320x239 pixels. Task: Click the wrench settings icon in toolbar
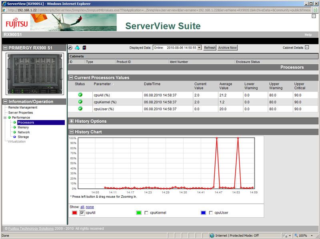click(x=70, y=48)
